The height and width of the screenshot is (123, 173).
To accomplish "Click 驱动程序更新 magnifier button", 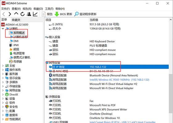I will [85, 14].
